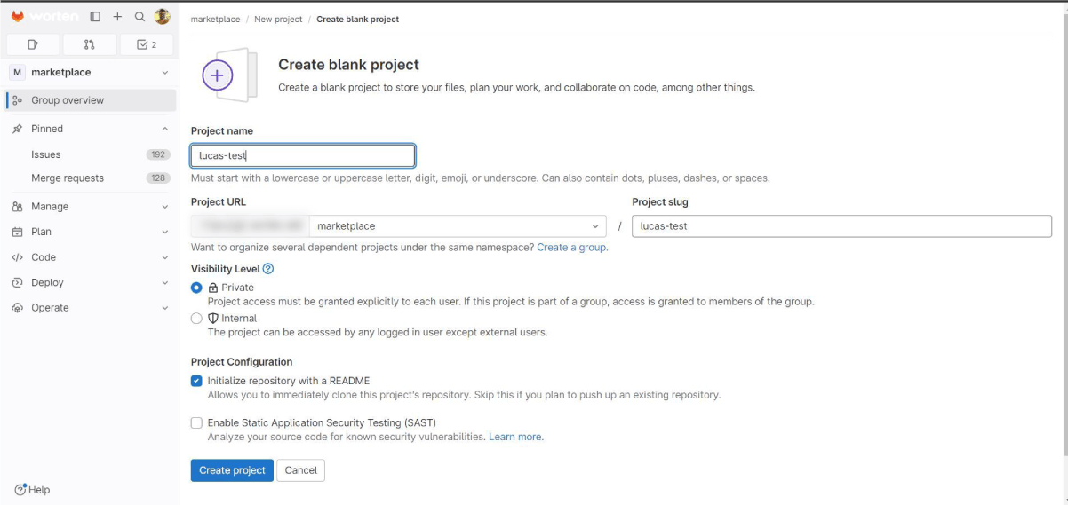Click the Create project button
The image size is (1068, 505).
(232, 470)
